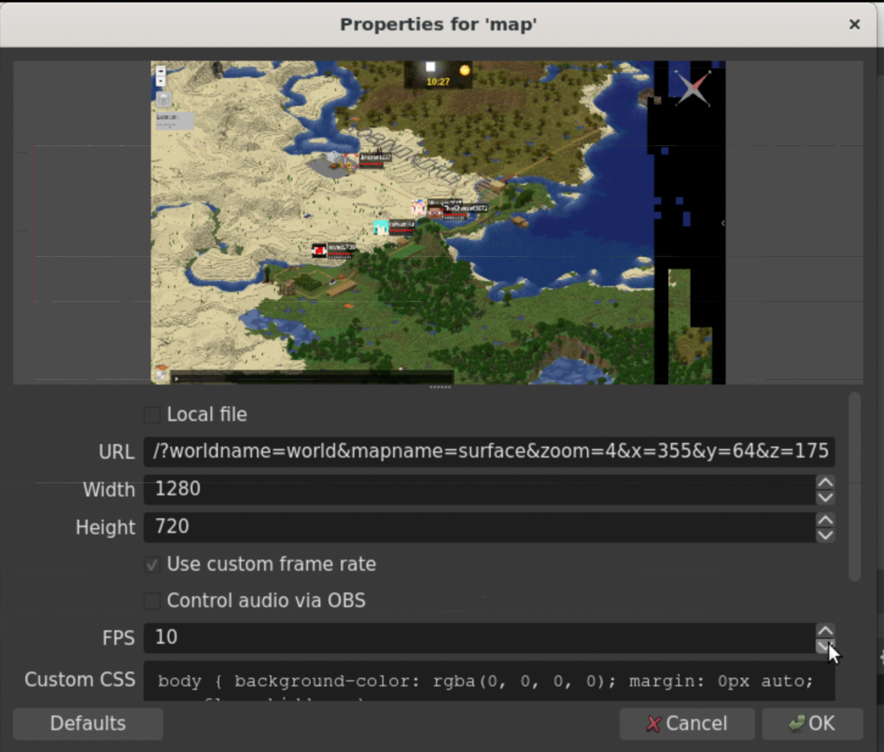The width and height of the screenshot is (884, 752).
Task: Close the Properties for 'map' dialog
Action: pos(855,24)
